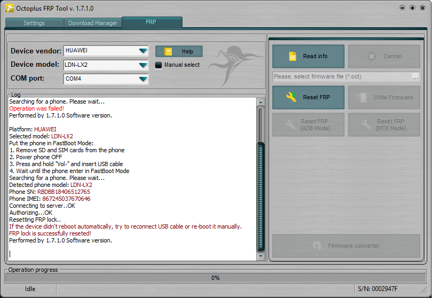The height and width of the screenshot is (298, 437).
Task: Click the 'Authorizing...OK' log line
Action: coord(30,213)
